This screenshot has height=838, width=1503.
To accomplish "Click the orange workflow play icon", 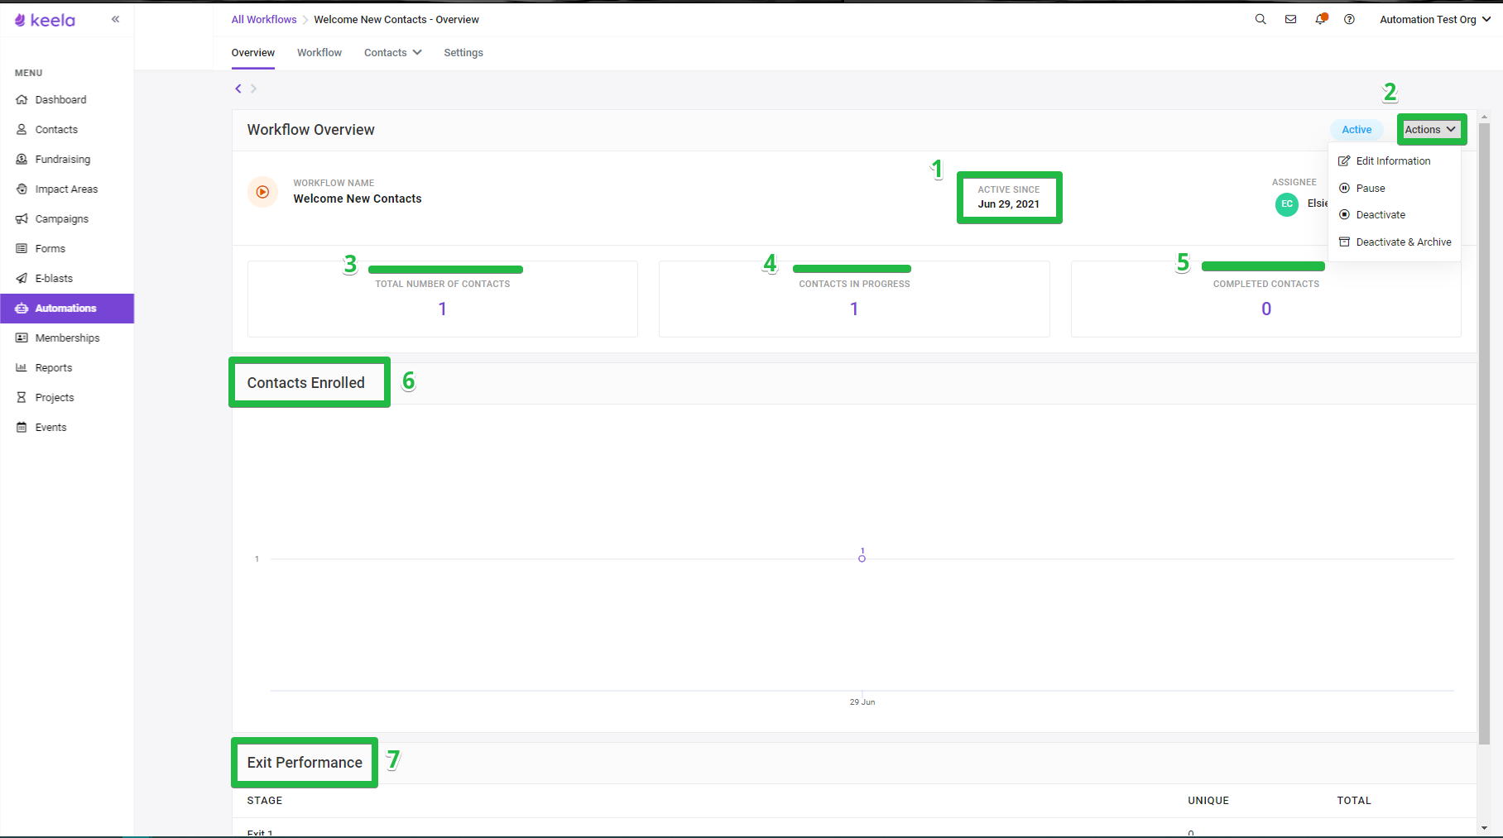I will point(262,192).
